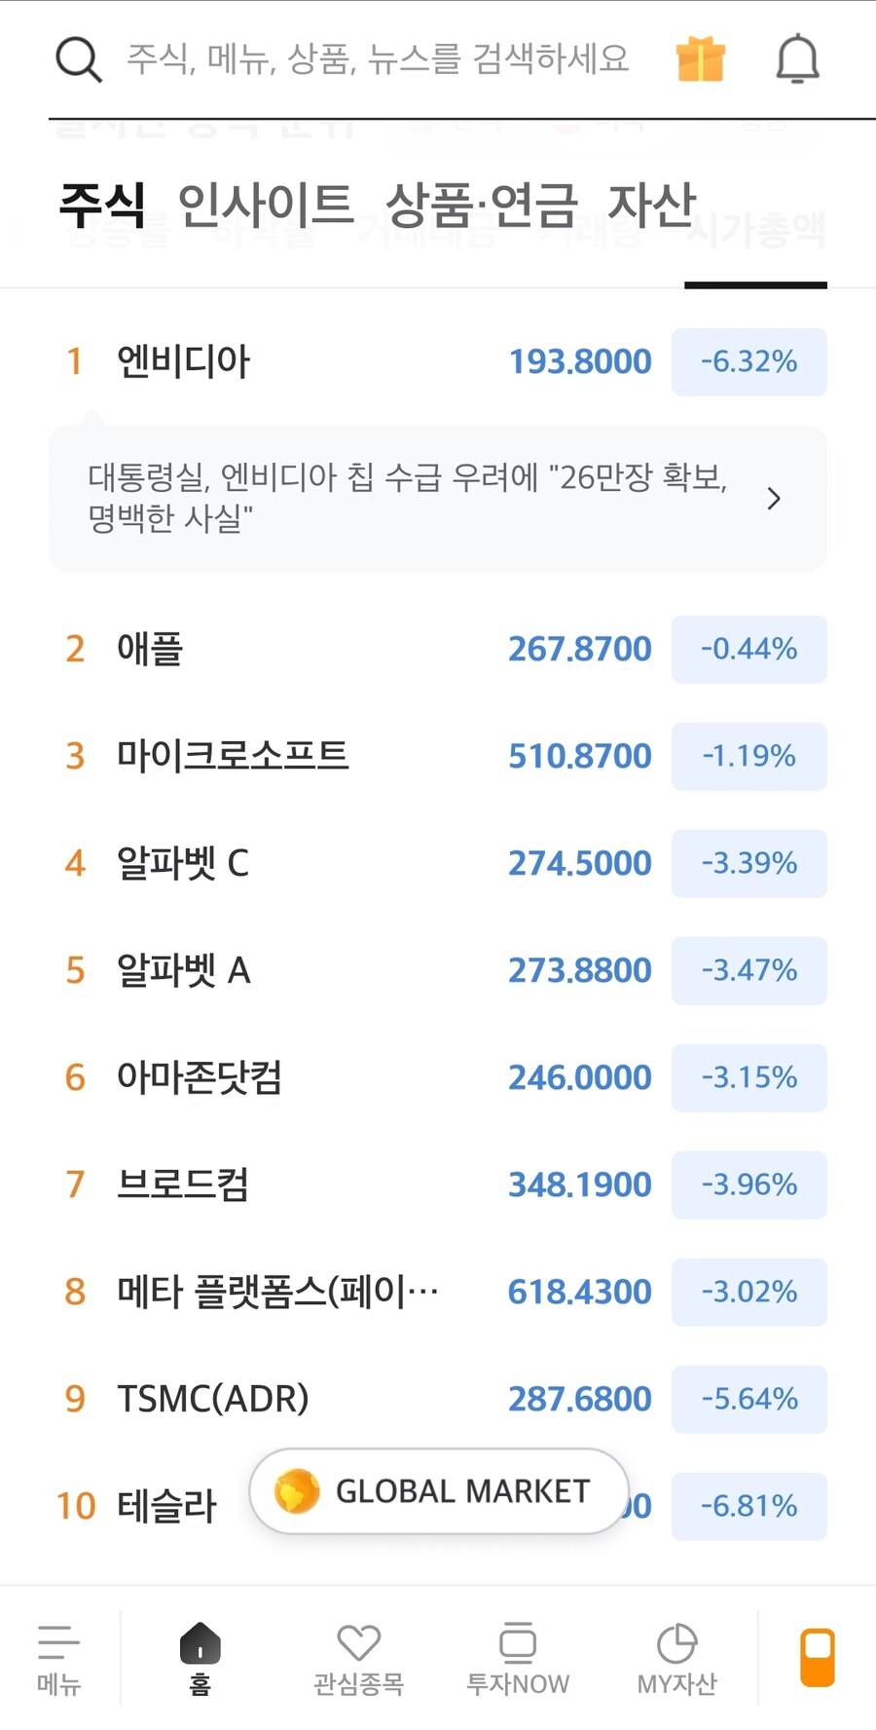Open the 메뉴 hamburger icon
This screenshot has height=1730, width=876.
(58, 1656)
